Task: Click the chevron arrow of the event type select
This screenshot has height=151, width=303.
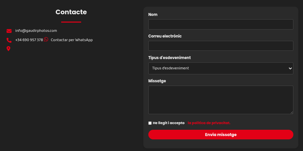Action: click(x=290, y=68)
